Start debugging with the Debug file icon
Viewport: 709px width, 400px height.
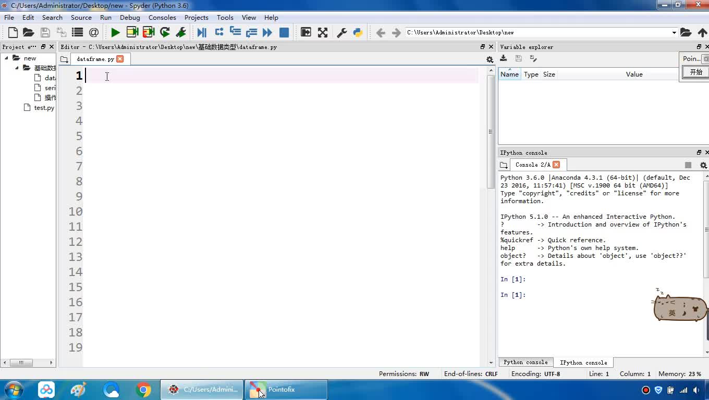[x=202, y=32]
